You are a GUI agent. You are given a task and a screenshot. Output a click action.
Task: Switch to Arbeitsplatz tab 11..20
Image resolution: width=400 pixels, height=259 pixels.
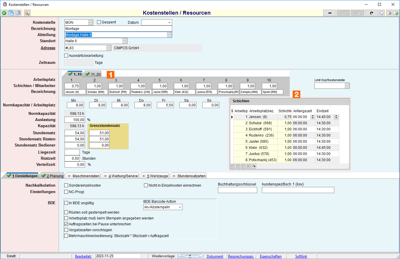point(93,74)
